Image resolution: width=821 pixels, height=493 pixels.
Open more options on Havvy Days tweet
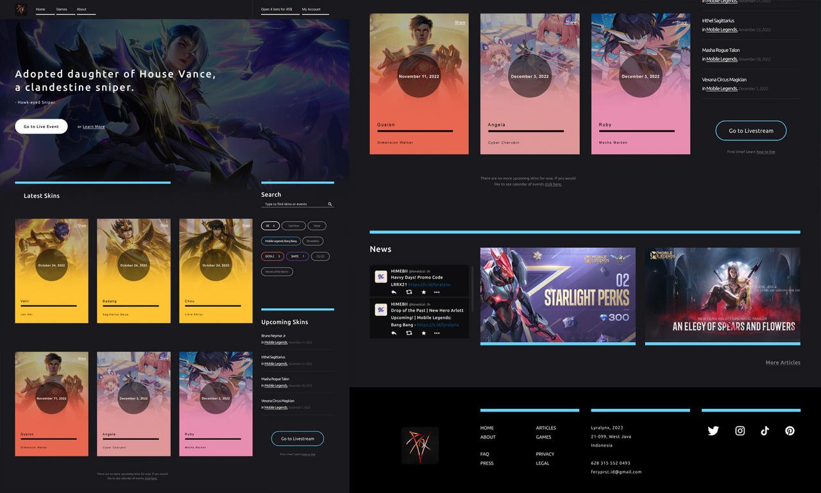437,292
